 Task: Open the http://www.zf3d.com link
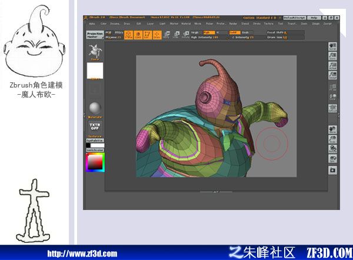click(x=82, y=254)
